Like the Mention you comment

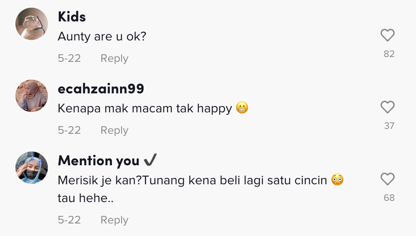388,179
